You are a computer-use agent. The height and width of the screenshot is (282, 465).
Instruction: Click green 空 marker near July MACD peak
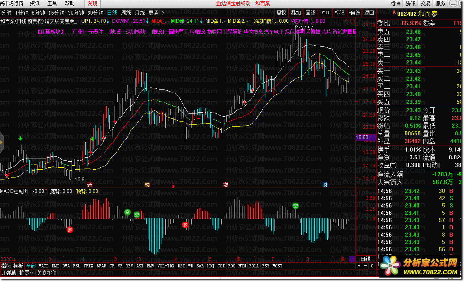(x=295, y=206)
